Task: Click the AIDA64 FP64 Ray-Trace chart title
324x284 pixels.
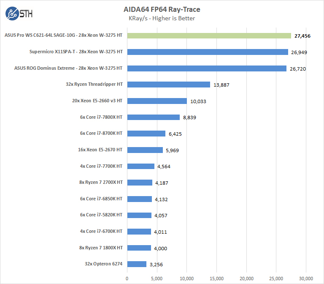Action: [x=162, y=9]
